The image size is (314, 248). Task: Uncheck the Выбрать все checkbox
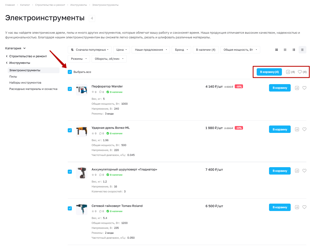(x=70, y=72)
